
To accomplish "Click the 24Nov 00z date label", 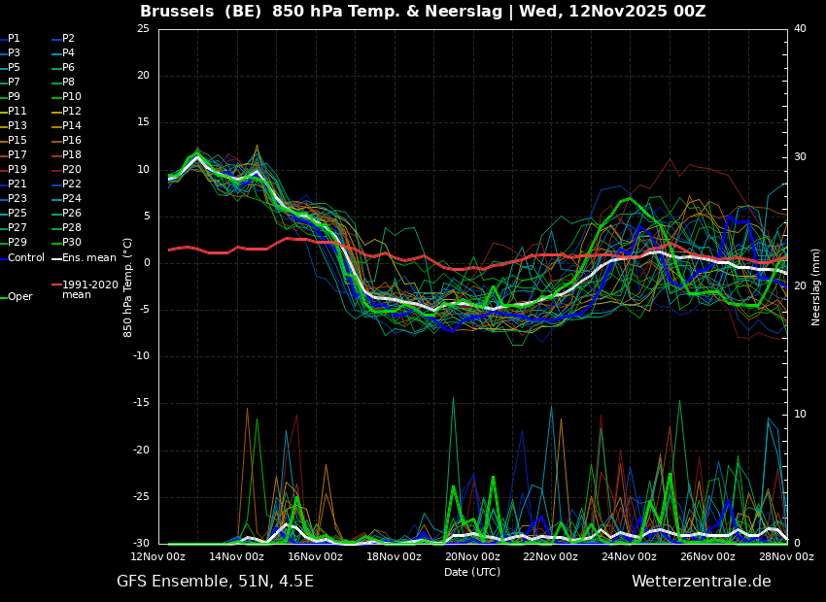I will point(629,556).
